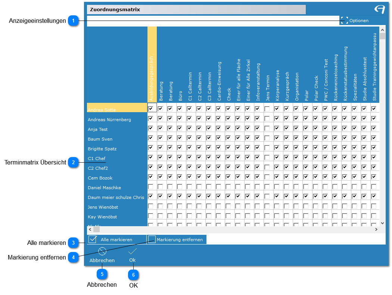Select the Rückeneinzelcoaching column header

pos(336,65)
